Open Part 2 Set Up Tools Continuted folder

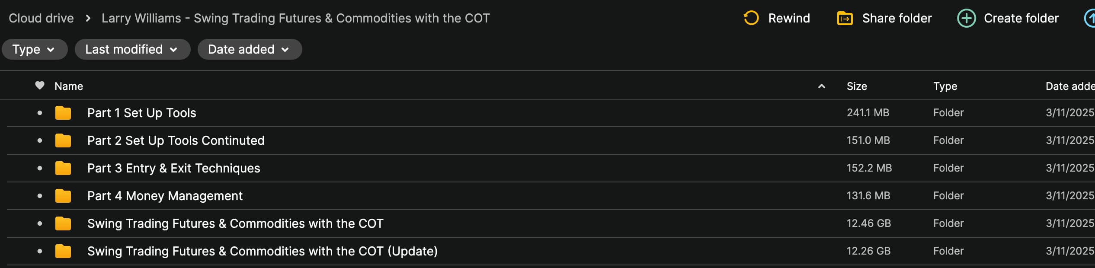click(176, 140)
